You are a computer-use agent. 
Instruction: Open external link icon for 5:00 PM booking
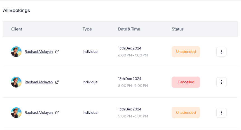click(57, 113)
